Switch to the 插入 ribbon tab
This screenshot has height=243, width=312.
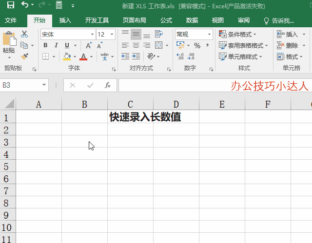tap(65, 20)
